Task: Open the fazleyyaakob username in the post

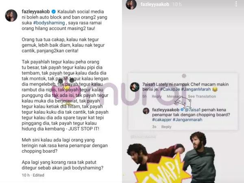Action: pyautogui.click(x=36, y=11)
